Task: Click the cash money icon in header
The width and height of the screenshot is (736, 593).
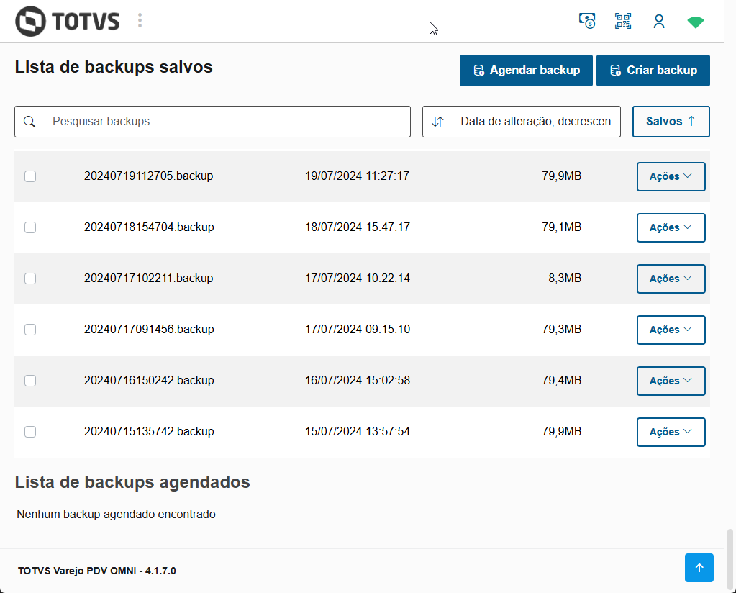Action: point(588,21)
